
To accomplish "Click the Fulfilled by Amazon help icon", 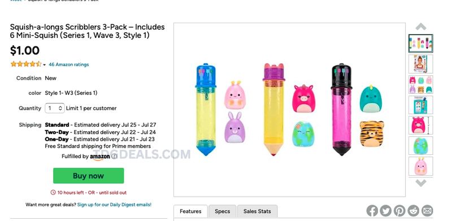I will [114, 157].
